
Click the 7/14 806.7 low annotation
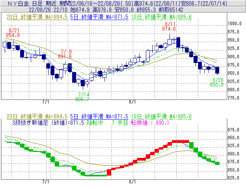pyautogui.click(x=82, y=97)
